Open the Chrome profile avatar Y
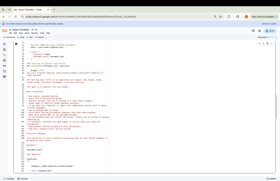Screen dimensions: 280x181 pyautogui.click(x=246, y=17)
